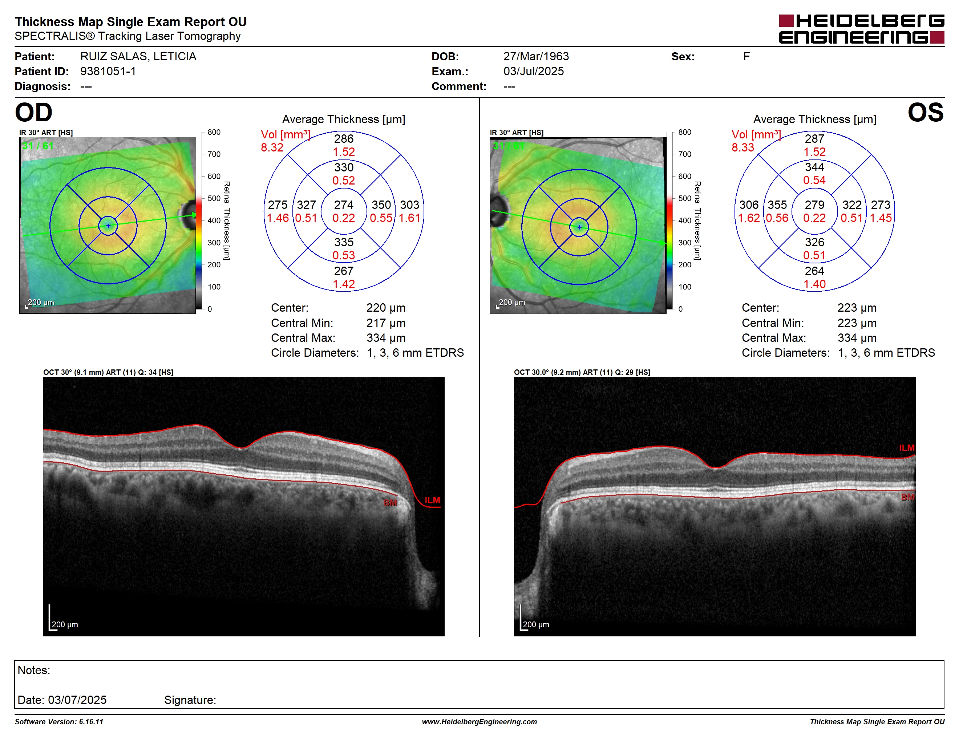Click the OS retina thickness color scale
Viewport: 959px width, 741px height.
pos(669,220)
